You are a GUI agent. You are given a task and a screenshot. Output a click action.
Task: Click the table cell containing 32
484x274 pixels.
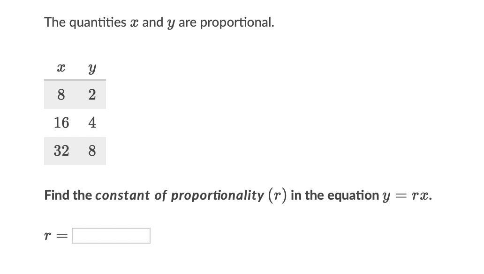click(61, 151)
